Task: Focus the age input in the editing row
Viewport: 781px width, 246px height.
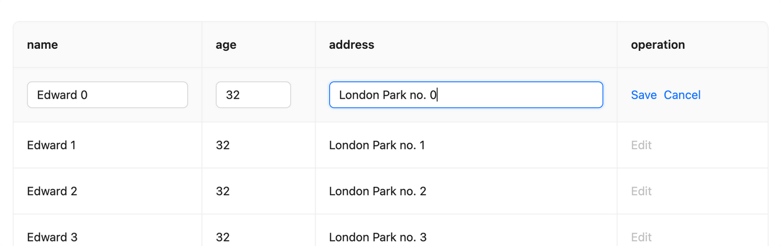Action: [x=253, y=95]
